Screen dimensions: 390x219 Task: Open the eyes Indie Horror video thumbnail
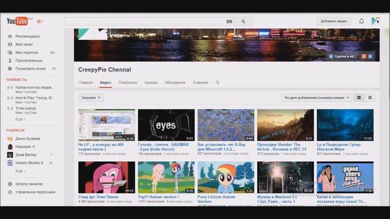(x=166, y=125)
